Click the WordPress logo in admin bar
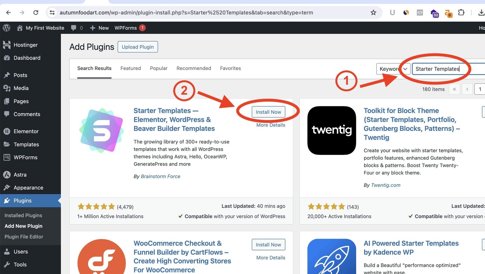The height and width of the screenshot is (274, 485). (x=6, y=28)
